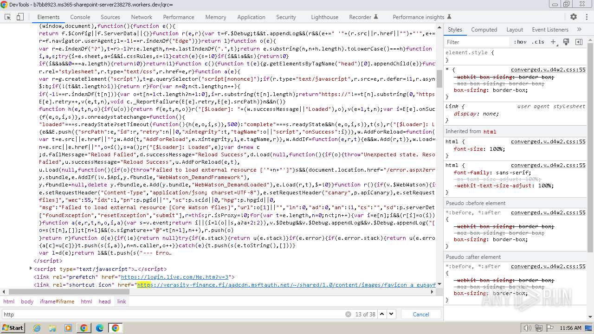Open the Recorder tab
The width and height of the screenshot is (594, 334).
pos(360,17)
